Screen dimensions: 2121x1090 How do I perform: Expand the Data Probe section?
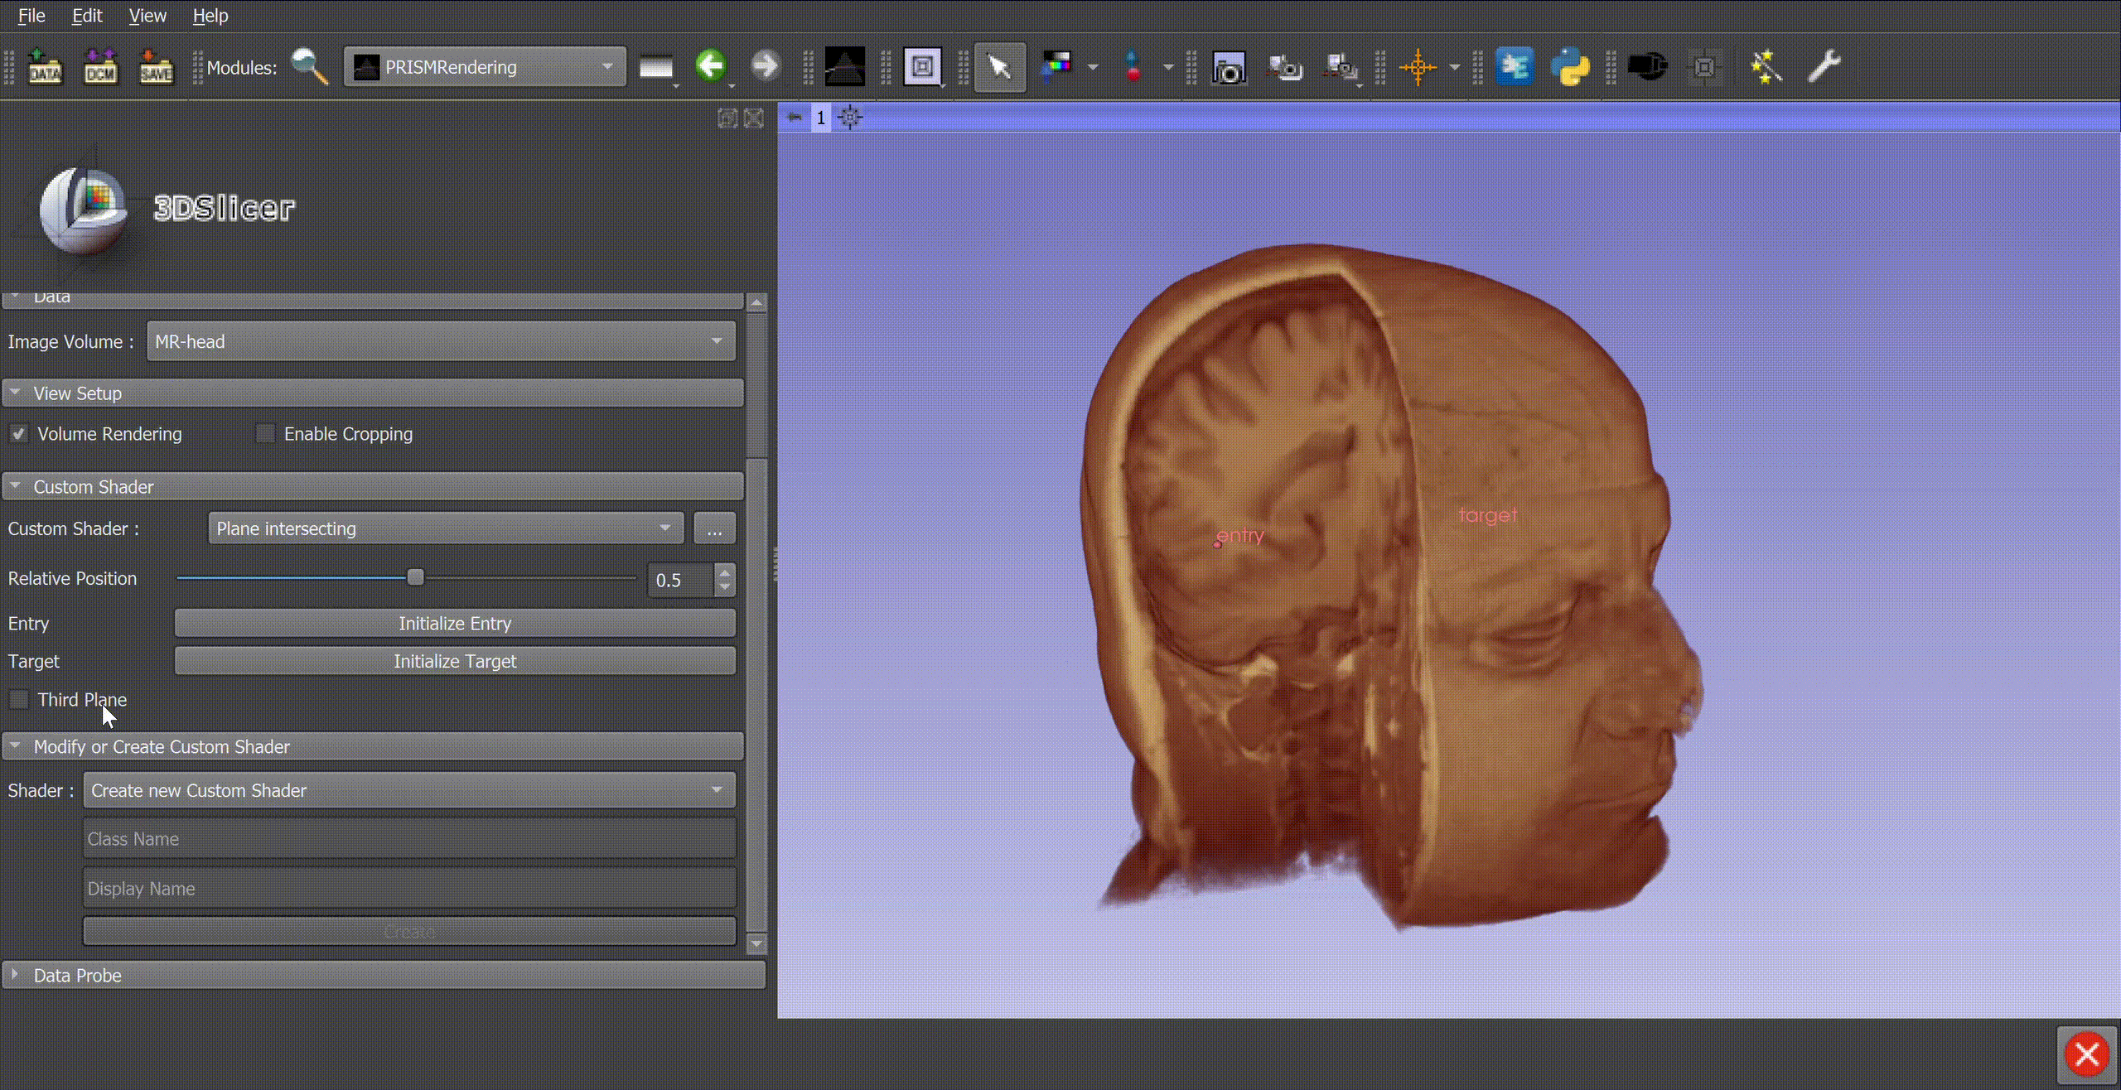point(77,976)
